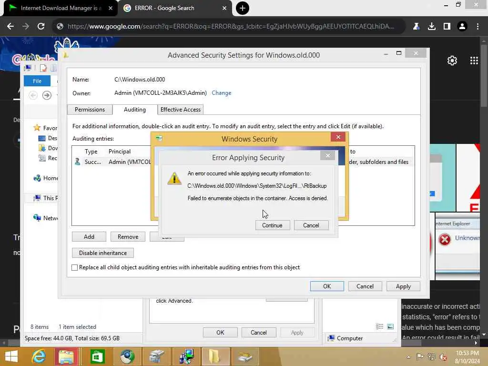Viewport: 488px width, 366px height.
Task: Open the browser labs flask icon
Action: [x=416, y=27]
